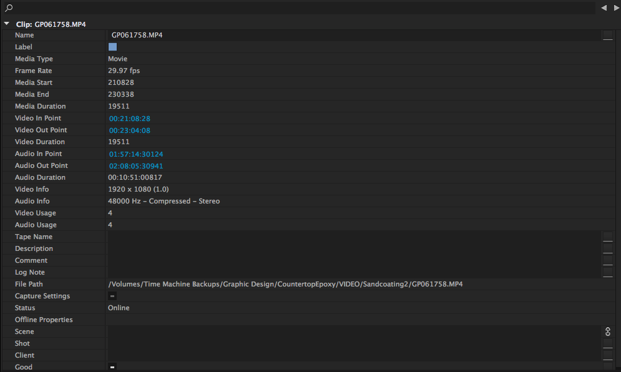621x372 pixels.
Task: Click the File Path label
Action: pos(29,284)
